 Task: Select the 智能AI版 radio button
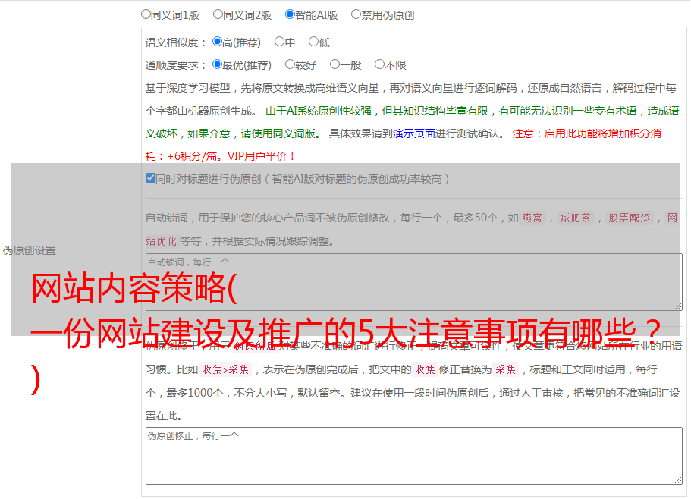pos(290,14)
